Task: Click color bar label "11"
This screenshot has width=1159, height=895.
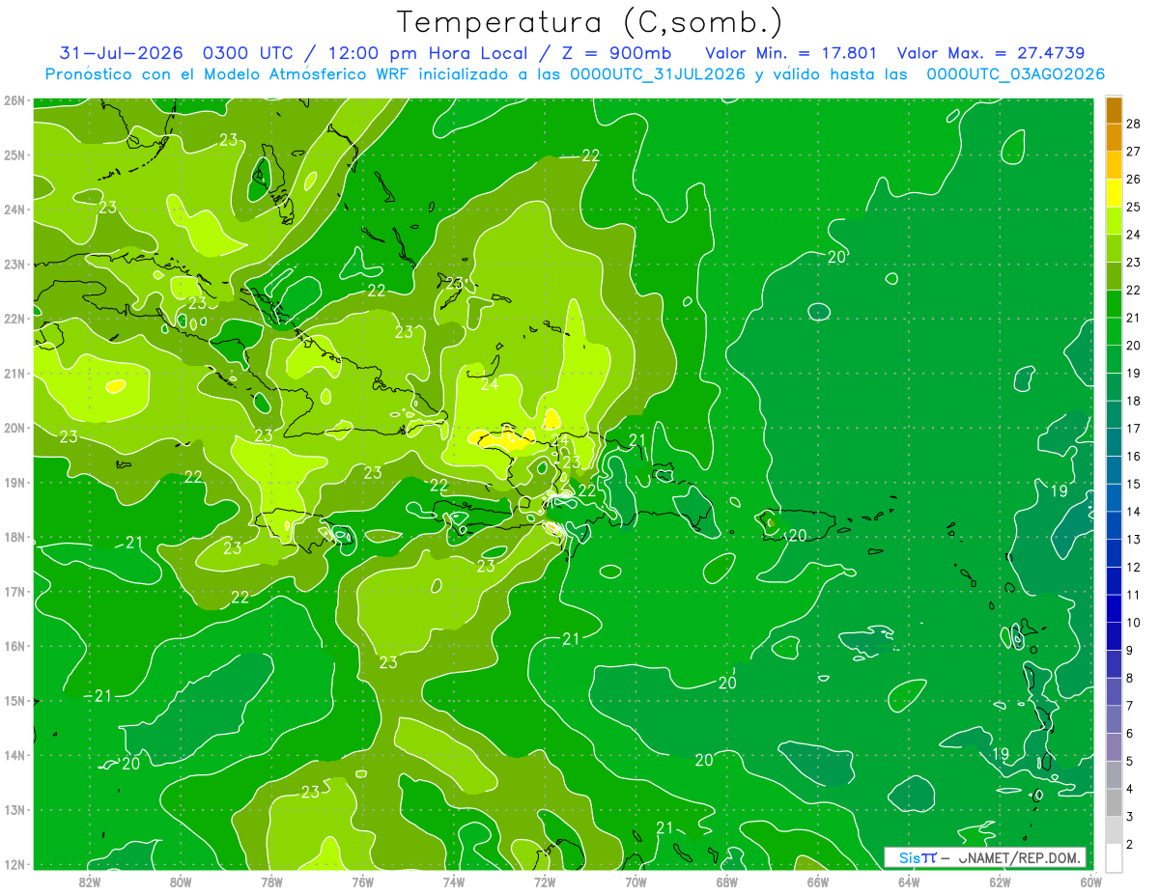Action: point(1134,595)
